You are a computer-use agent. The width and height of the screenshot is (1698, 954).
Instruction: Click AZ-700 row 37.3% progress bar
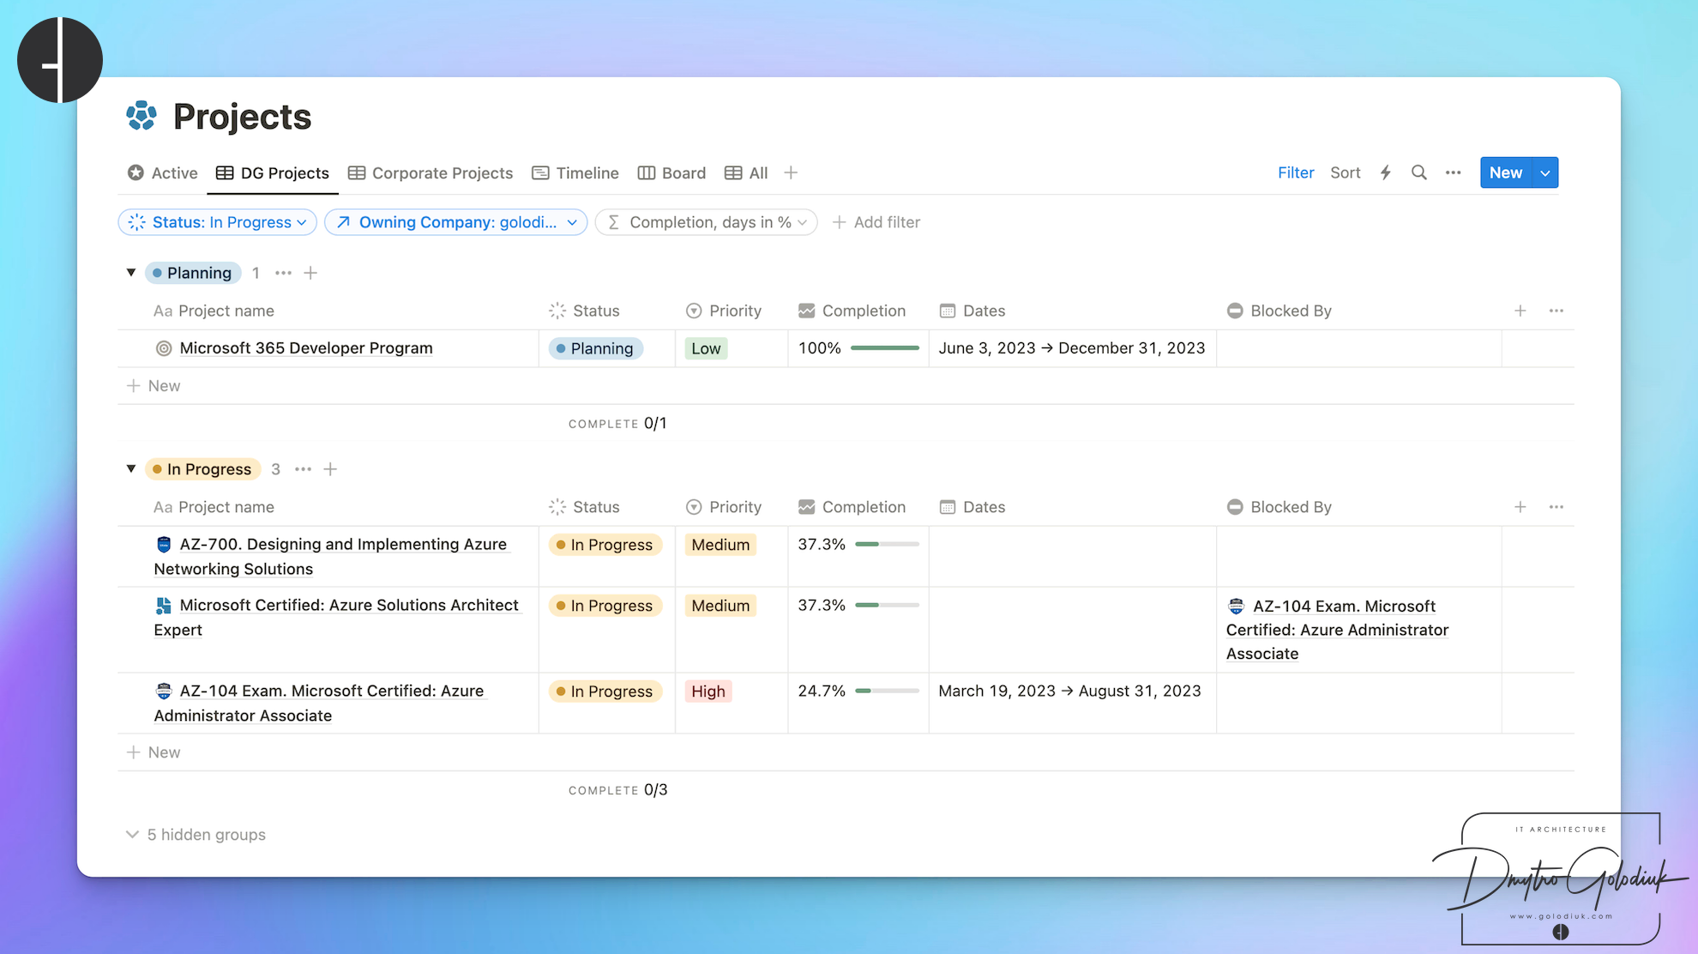887,545
